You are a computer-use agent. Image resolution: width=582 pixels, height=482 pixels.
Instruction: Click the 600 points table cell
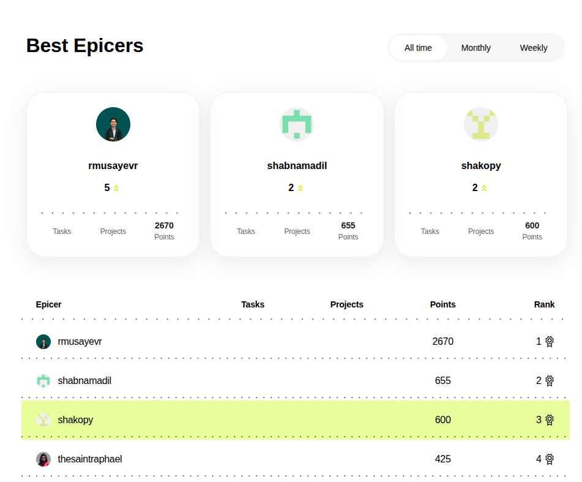coord(443,420)
